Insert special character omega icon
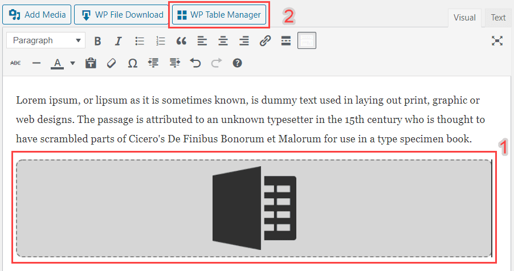Viewport: 514px width, 271px height. point(132,63)
